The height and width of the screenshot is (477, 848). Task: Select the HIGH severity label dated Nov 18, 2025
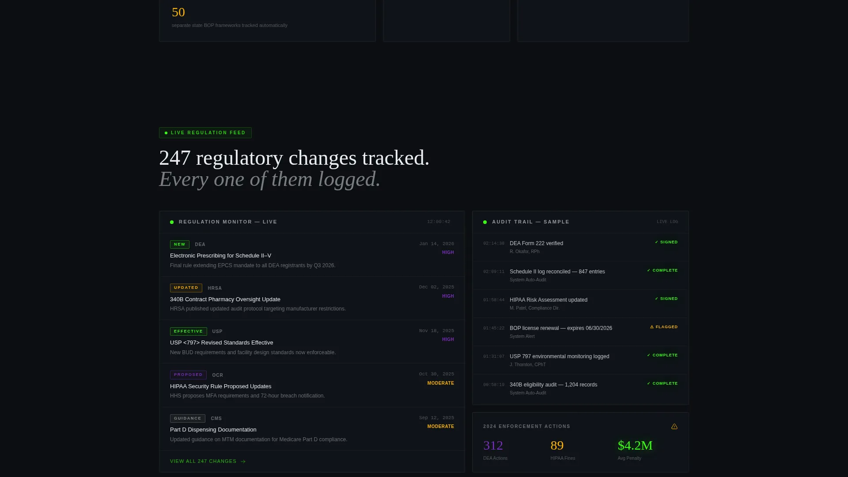(448, 340)
